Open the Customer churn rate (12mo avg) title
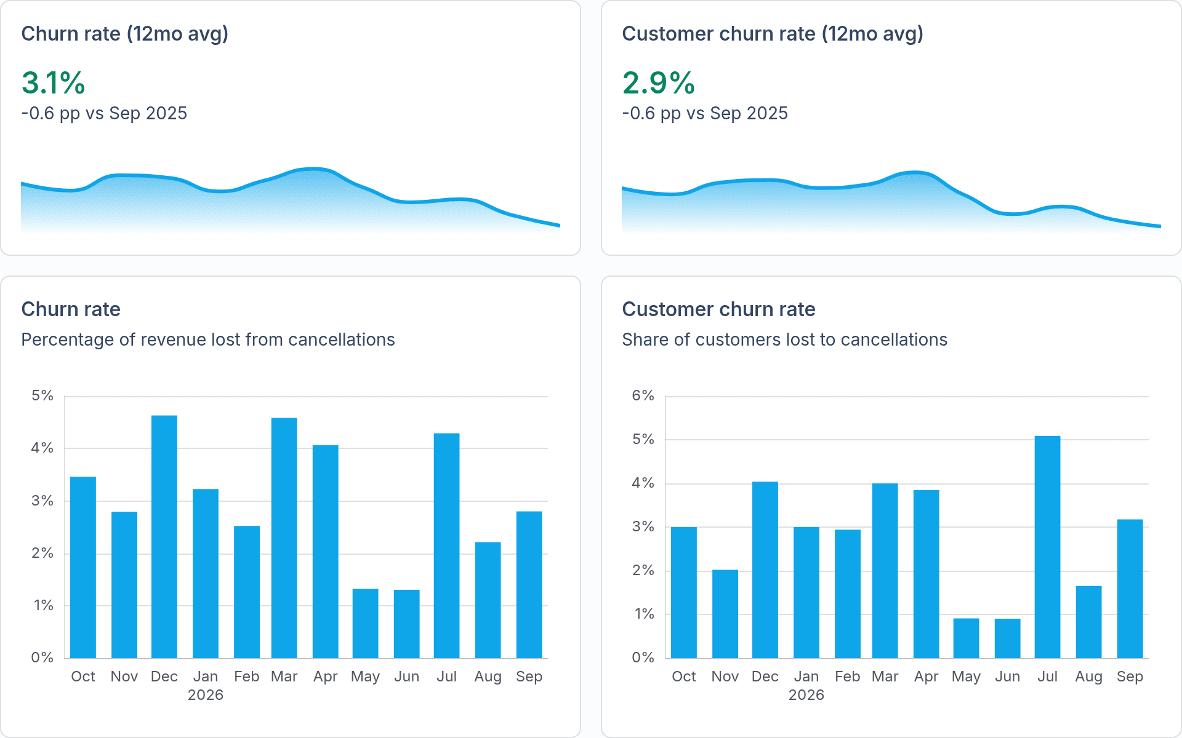Image resolution: width=1182 pixels, height=738 pixels. pyautogui.click(x=773, y=34)
